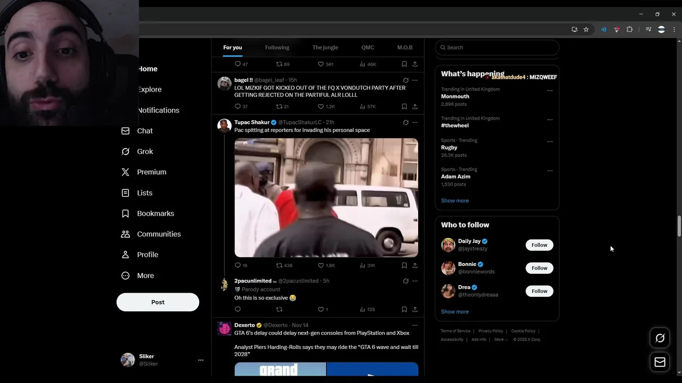The height and width of the screenshot is (383, 682).
Task: Open Bookmarks in the sidebar
Action: click(x=148, y=213)
